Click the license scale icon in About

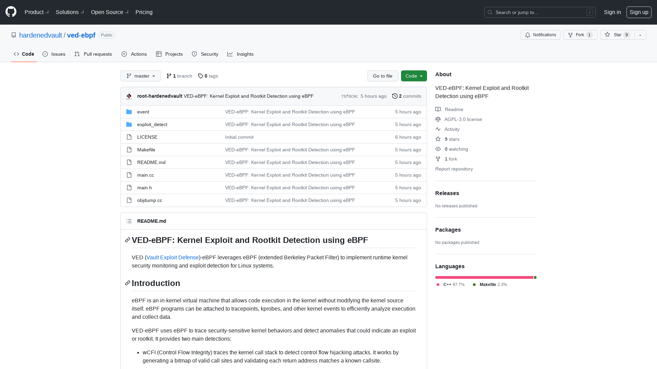tap(438, 119)
